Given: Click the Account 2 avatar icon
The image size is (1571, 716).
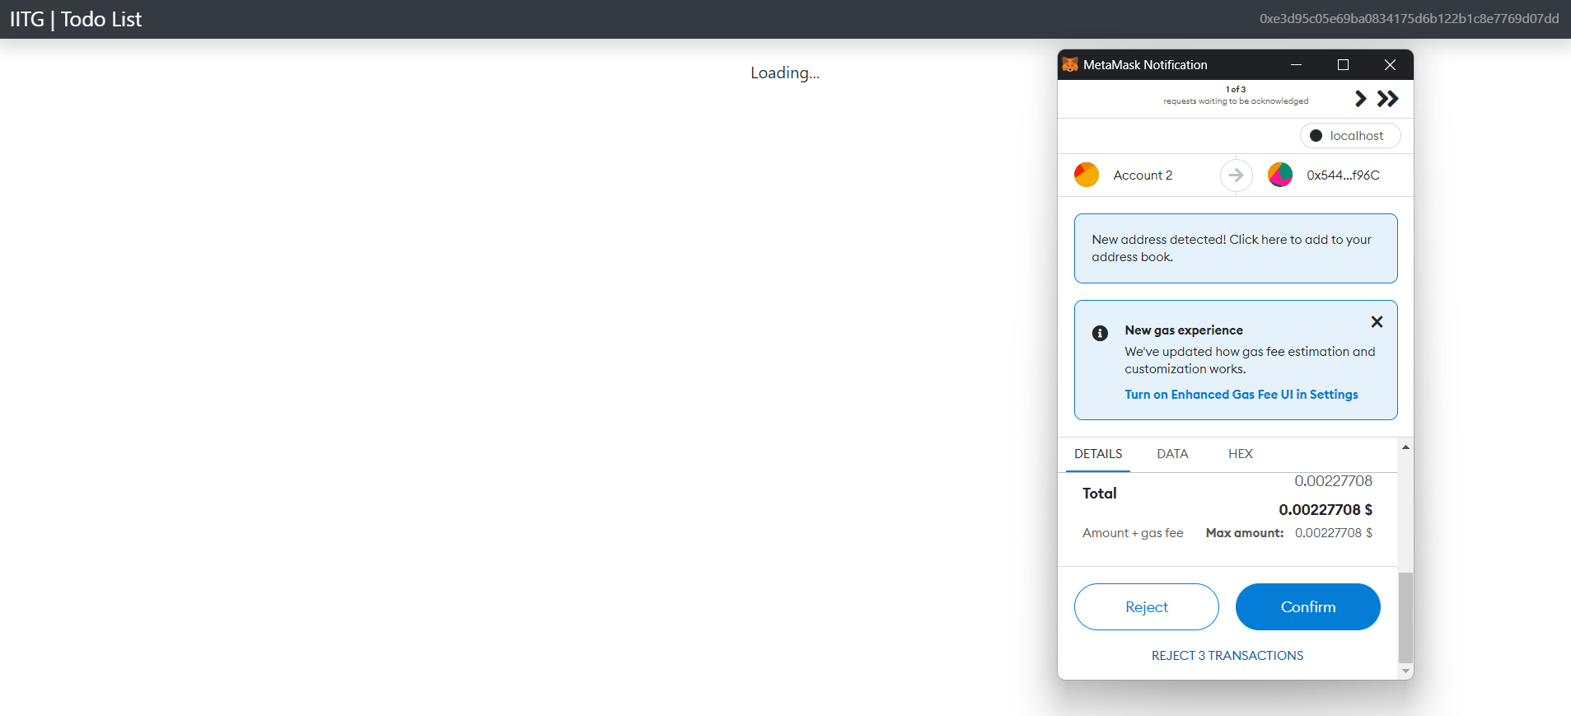Looking at the screenshot, I should pyautogui.click(x=1087, y=175).
